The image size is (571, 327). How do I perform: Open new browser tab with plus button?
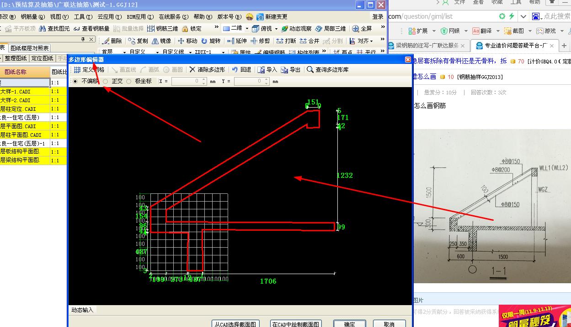tap(564, 46)
